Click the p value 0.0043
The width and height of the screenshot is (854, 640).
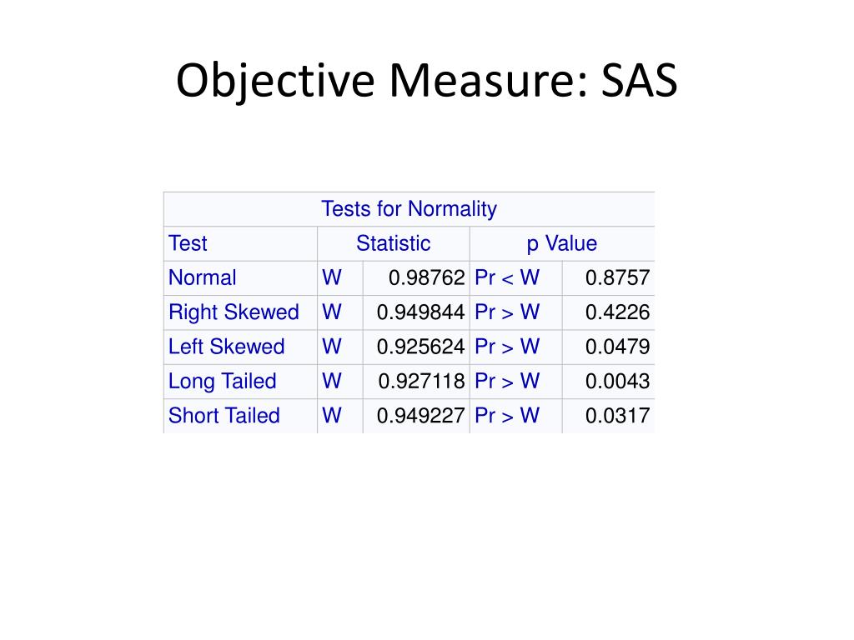coord(618,381)
